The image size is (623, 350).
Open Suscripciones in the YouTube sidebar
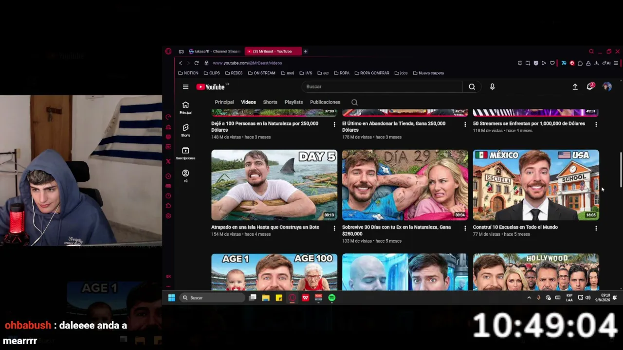point(185,153)
